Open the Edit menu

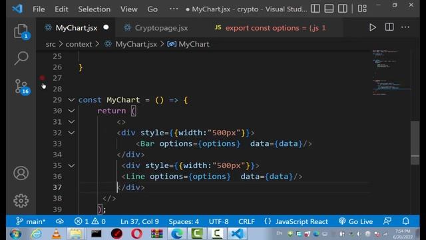click(61, 9)
